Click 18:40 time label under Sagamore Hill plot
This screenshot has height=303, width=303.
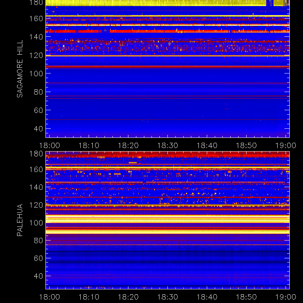tap(207, 145)
